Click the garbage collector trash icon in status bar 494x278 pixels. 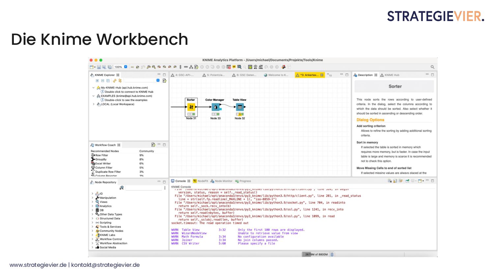click(332, 254)
